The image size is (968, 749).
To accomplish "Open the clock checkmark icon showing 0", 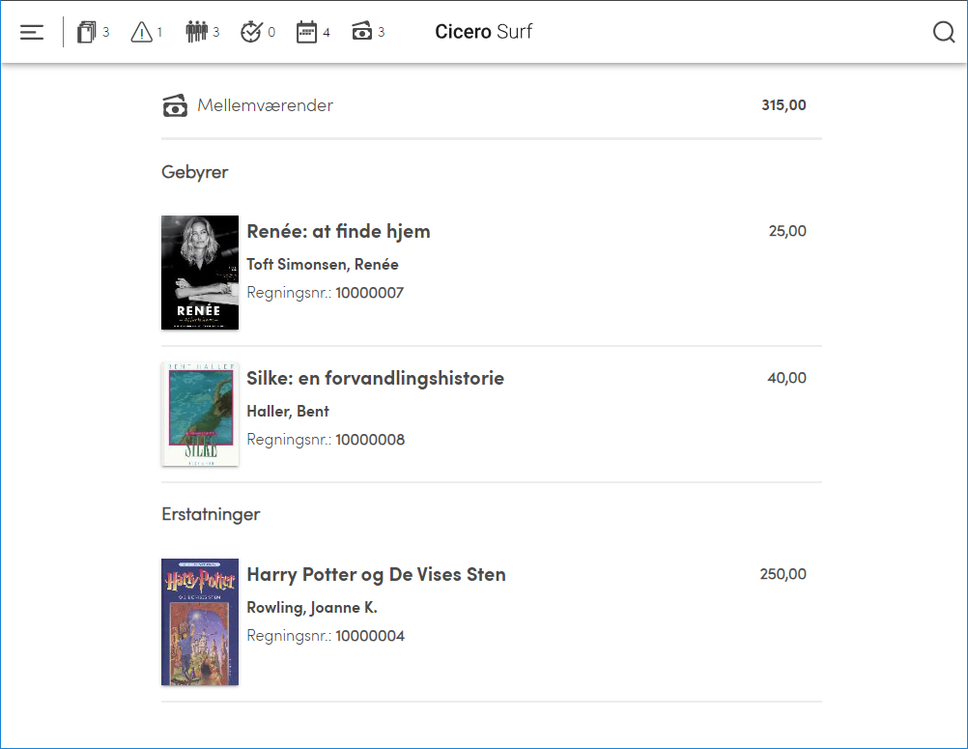I will 251,32.
